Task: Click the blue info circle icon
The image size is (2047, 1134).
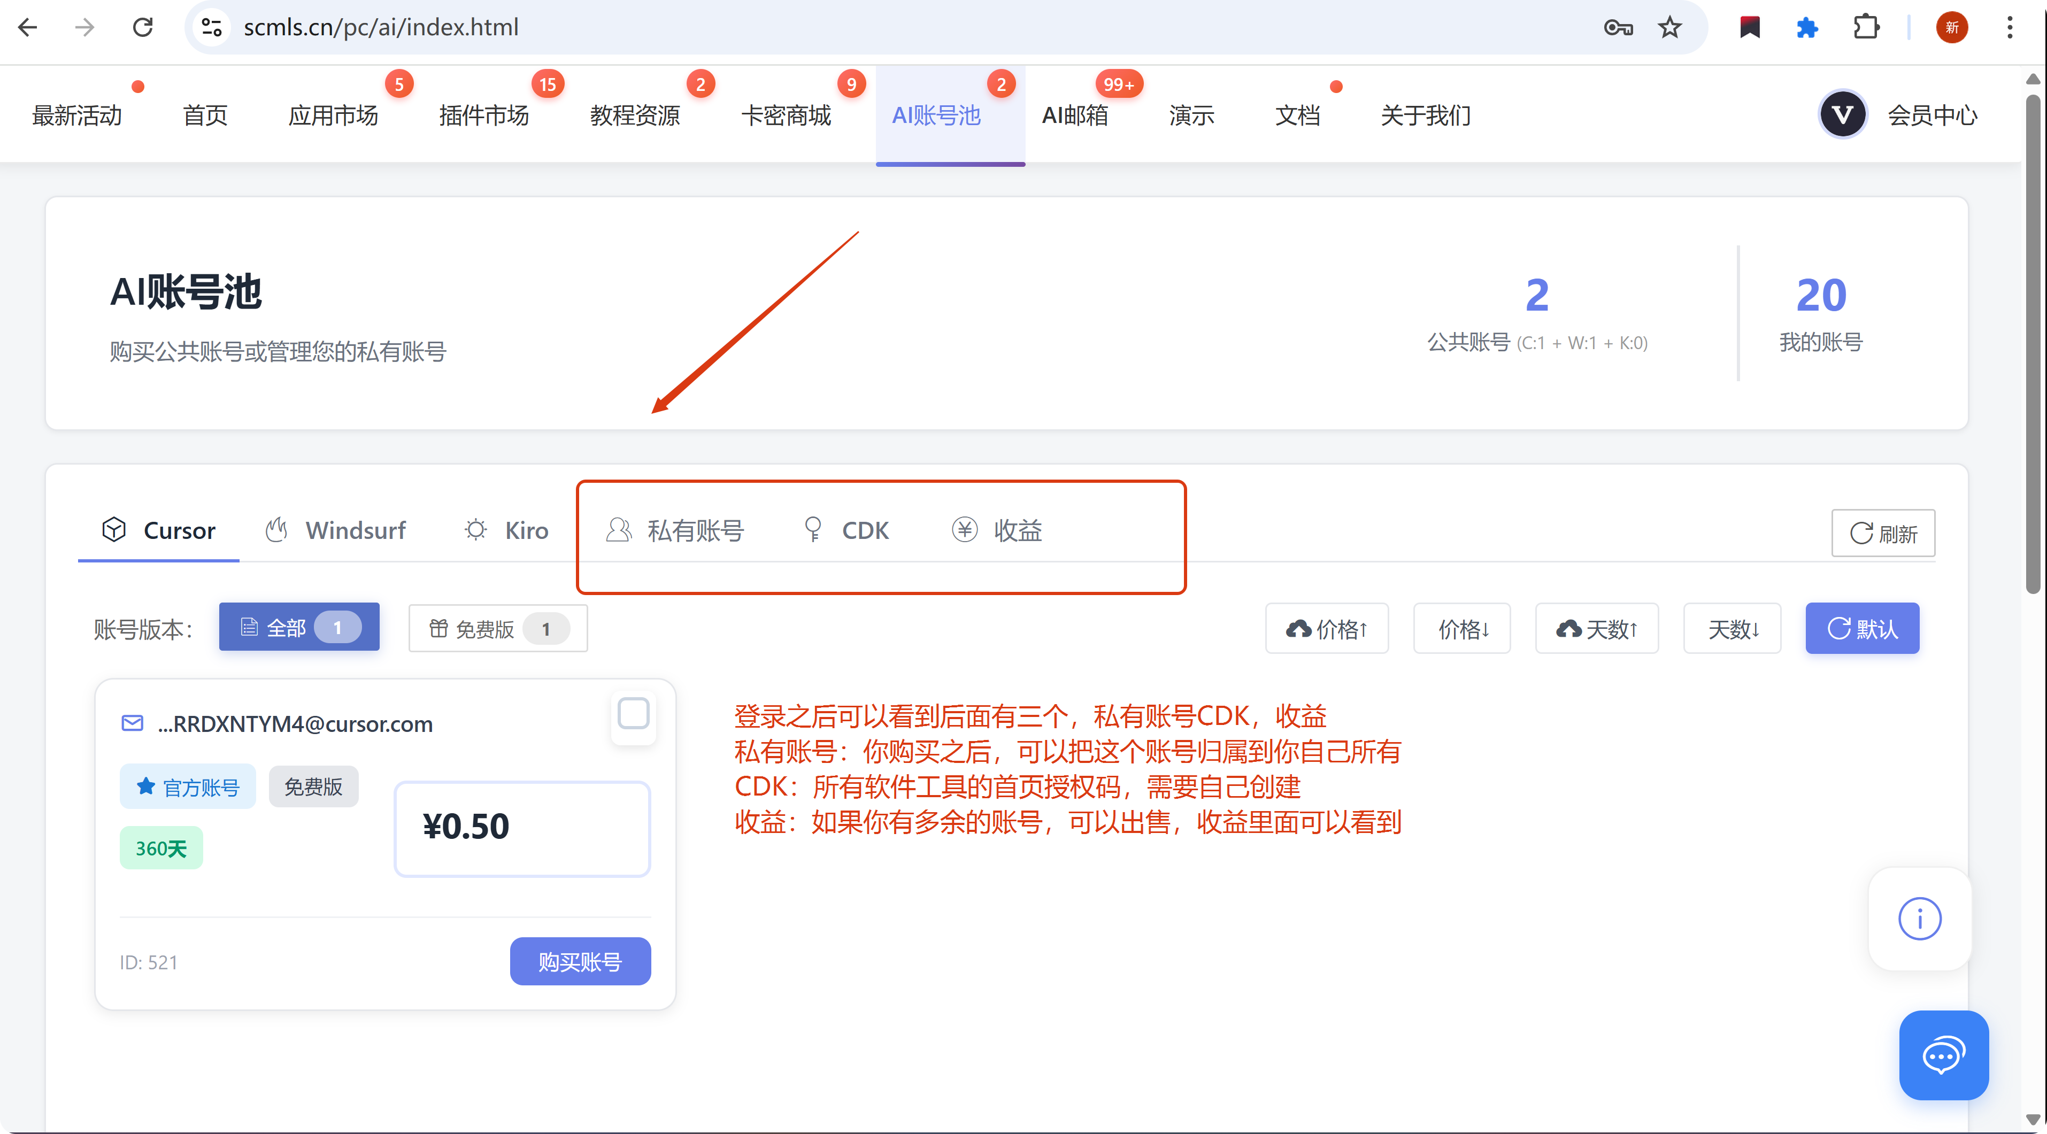Action: pyautogui.click(x=1919, y=919)
